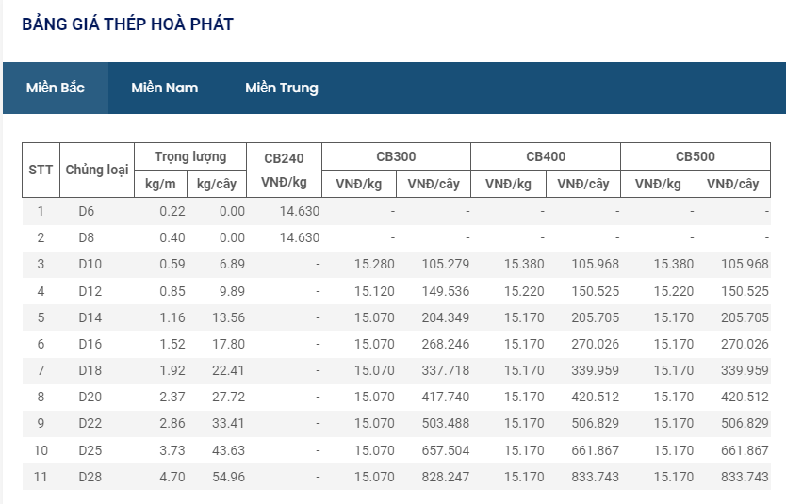
Task: Select the CB400 column group header
Action: (x=546, y=156)
